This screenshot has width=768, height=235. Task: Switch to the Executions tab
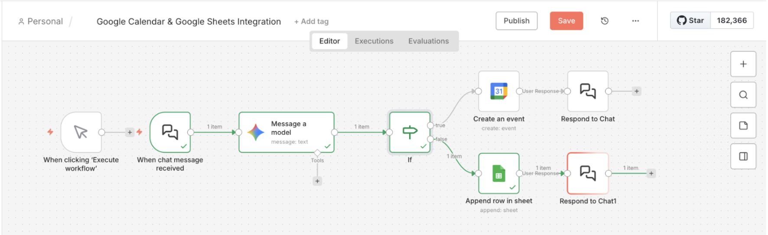click(x=374, y=41)
